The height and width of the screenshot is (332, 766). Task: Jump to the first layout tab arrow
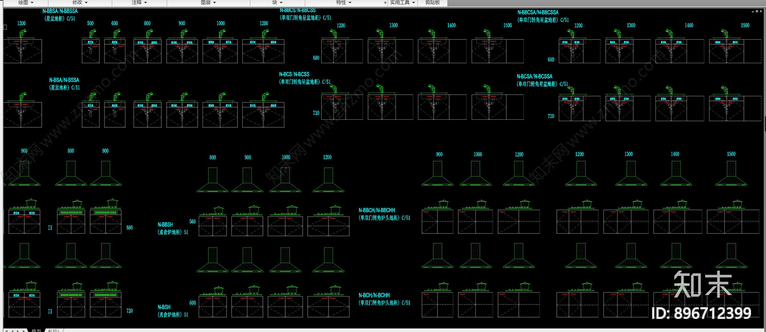click(6, 330)
